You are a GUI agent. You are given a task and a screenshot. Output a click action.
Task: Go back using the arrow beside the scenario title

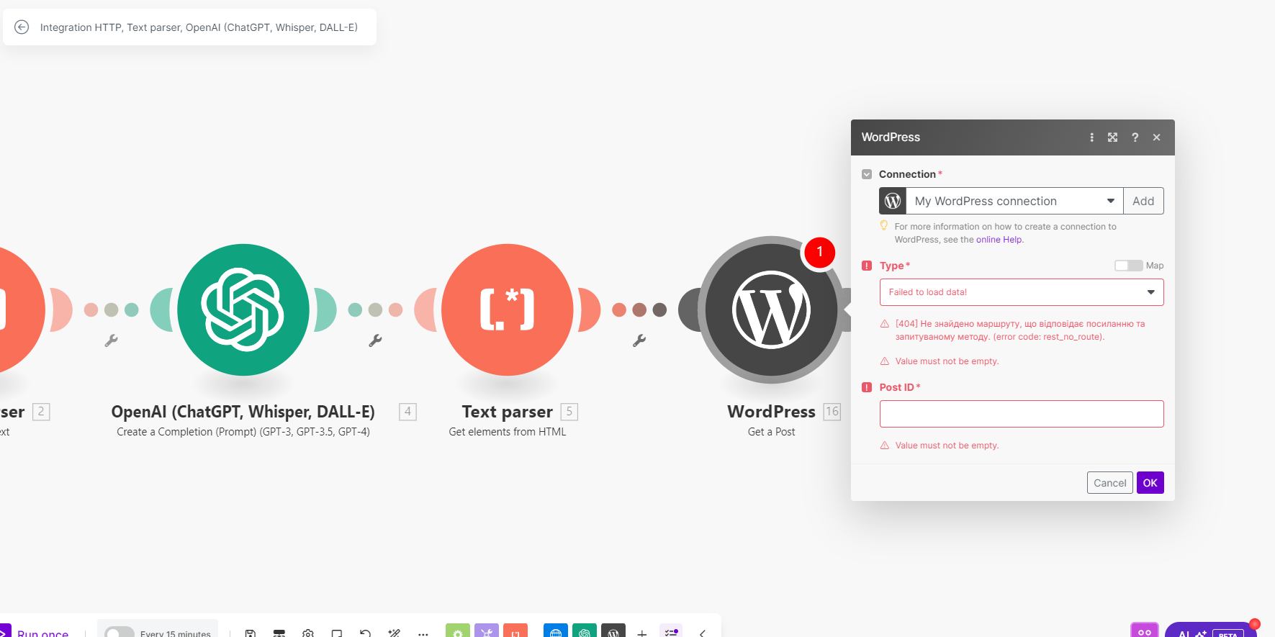pyautogui.click(x=22, y=27)
